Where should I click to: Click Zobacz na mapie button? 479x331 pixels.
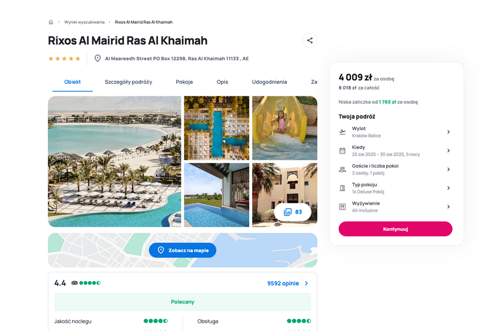(x=183, y=250)
